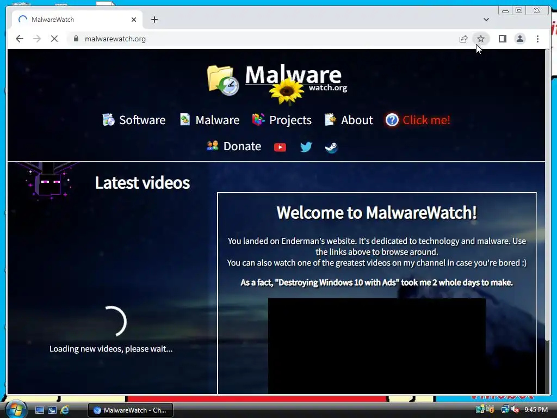Click the blue question mark icon
The image size is (557, 418).
[x=392, y=120]
